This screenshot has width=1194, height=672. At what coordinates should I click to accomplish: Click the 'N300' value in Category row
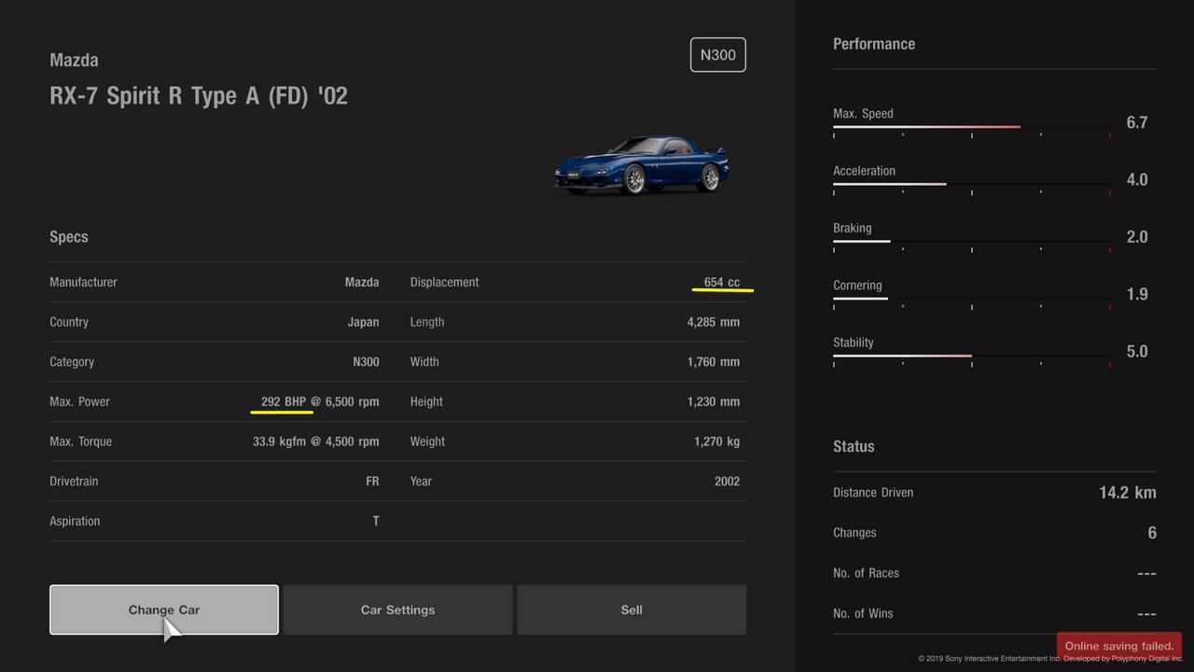(x=366, y=362)
